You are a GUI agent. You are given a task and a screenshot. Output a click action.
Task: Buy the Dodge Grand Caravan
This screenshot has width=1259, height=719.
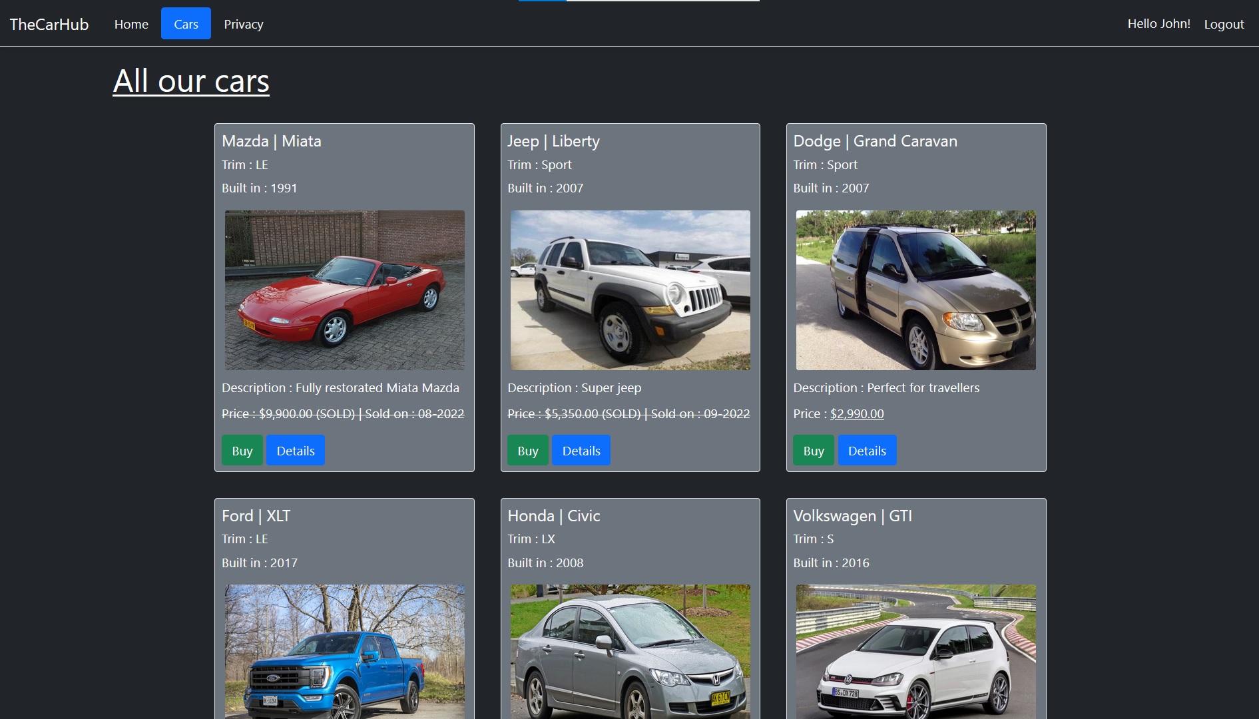(814, 451)
